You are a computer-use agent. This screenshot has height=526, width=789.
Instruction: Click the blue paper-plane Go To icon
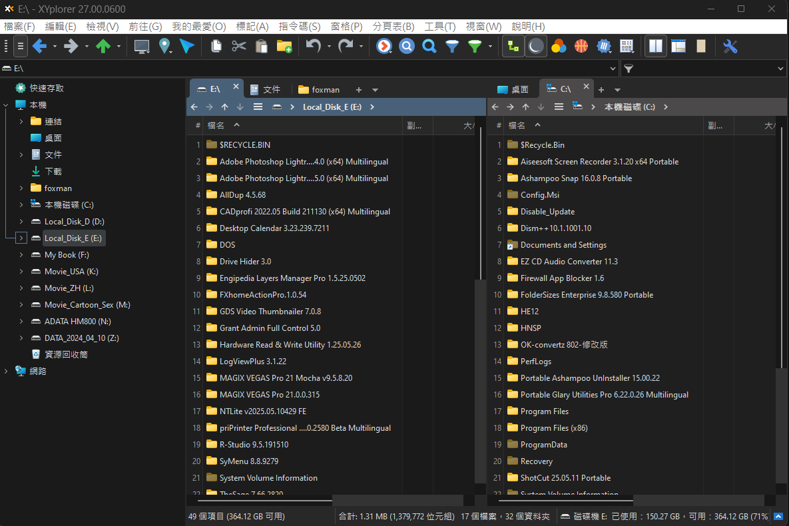pyautogui.click(x=187, y=47)
